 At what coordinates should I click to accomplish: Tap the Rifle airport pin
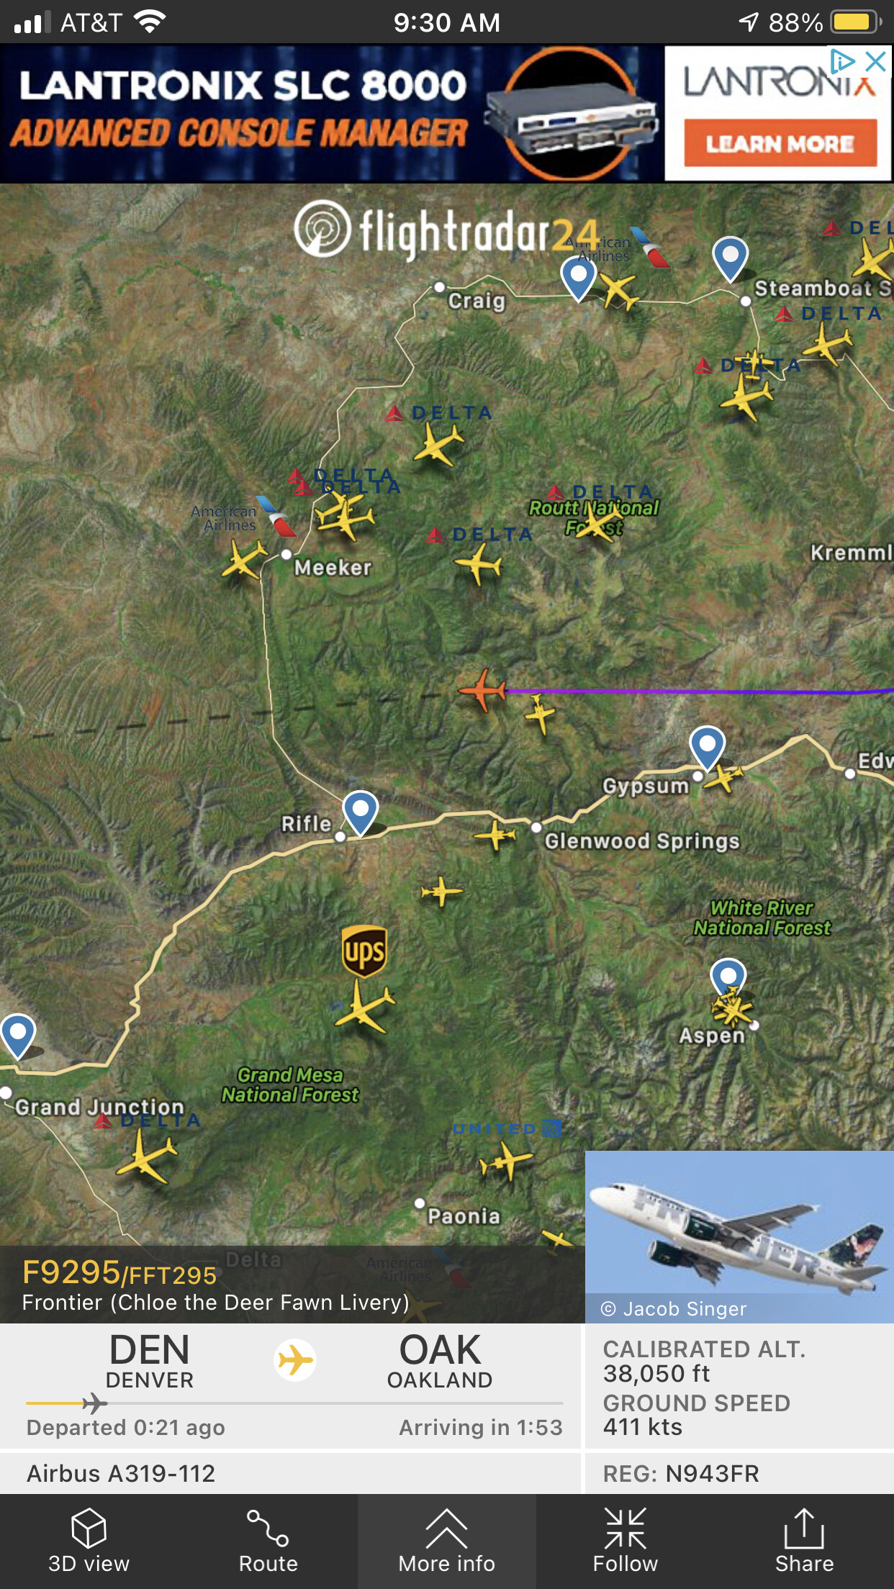pyautogui.click(x=361, y=813)
